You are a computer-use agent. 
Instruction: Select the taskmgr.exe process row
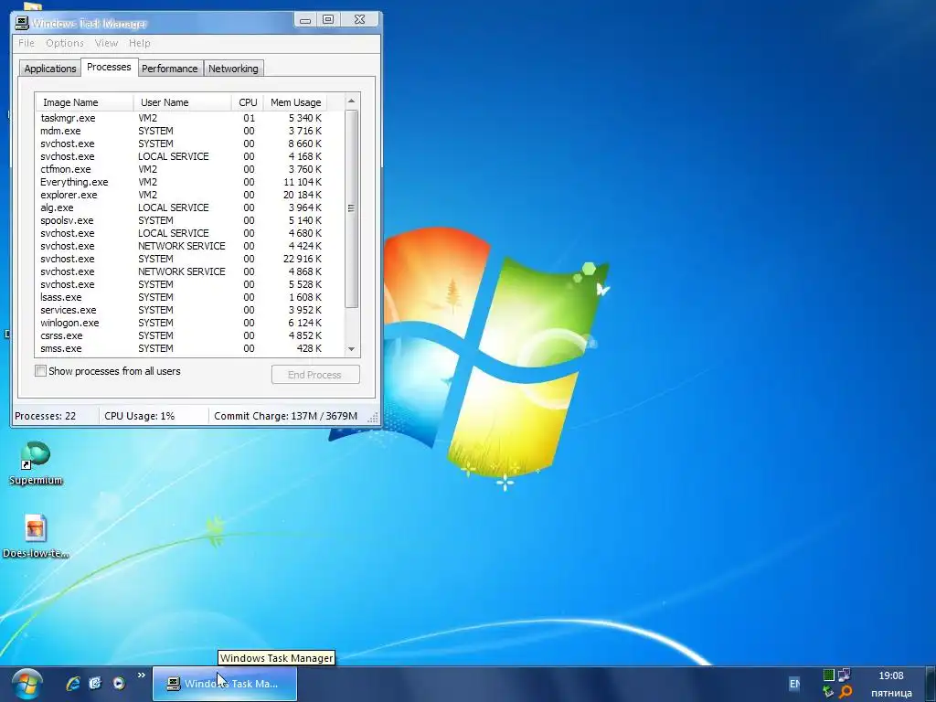point(181,118)
